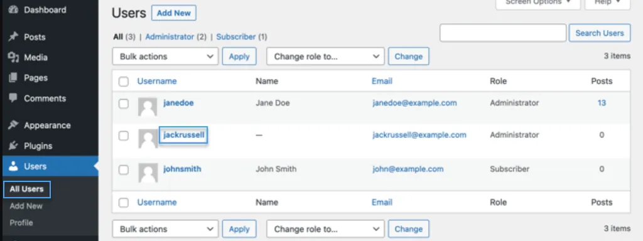Open janedoe username link
643x241 pixels.
click(178, 103)
